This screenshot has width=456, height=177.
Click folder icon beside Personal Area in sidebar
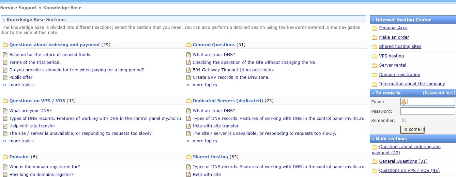375,28
